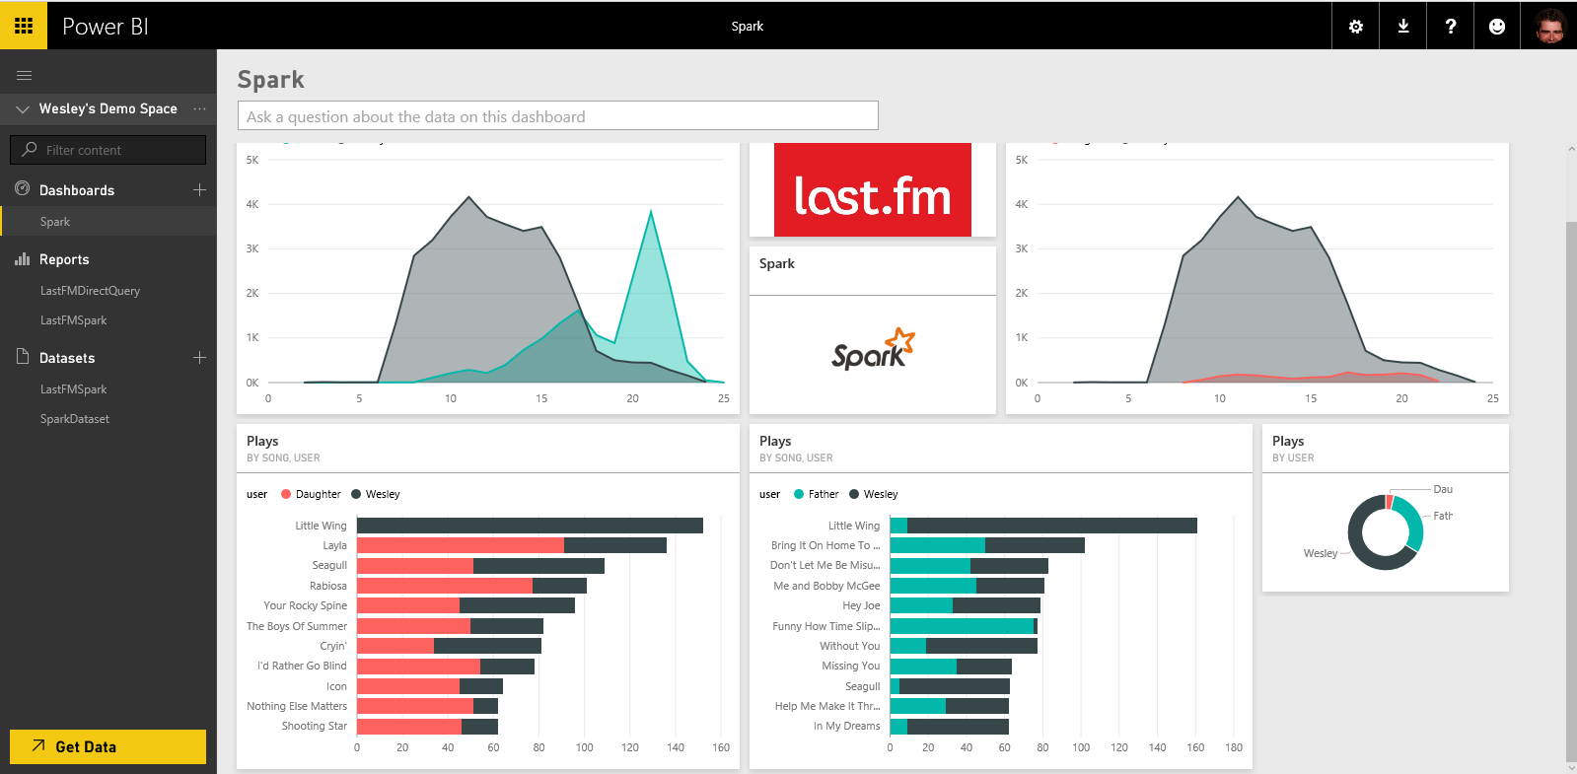Screen dimensions: 1577x774
Task: Select the Spark dashboard in sidebar
Action: [x=55, y=222]
